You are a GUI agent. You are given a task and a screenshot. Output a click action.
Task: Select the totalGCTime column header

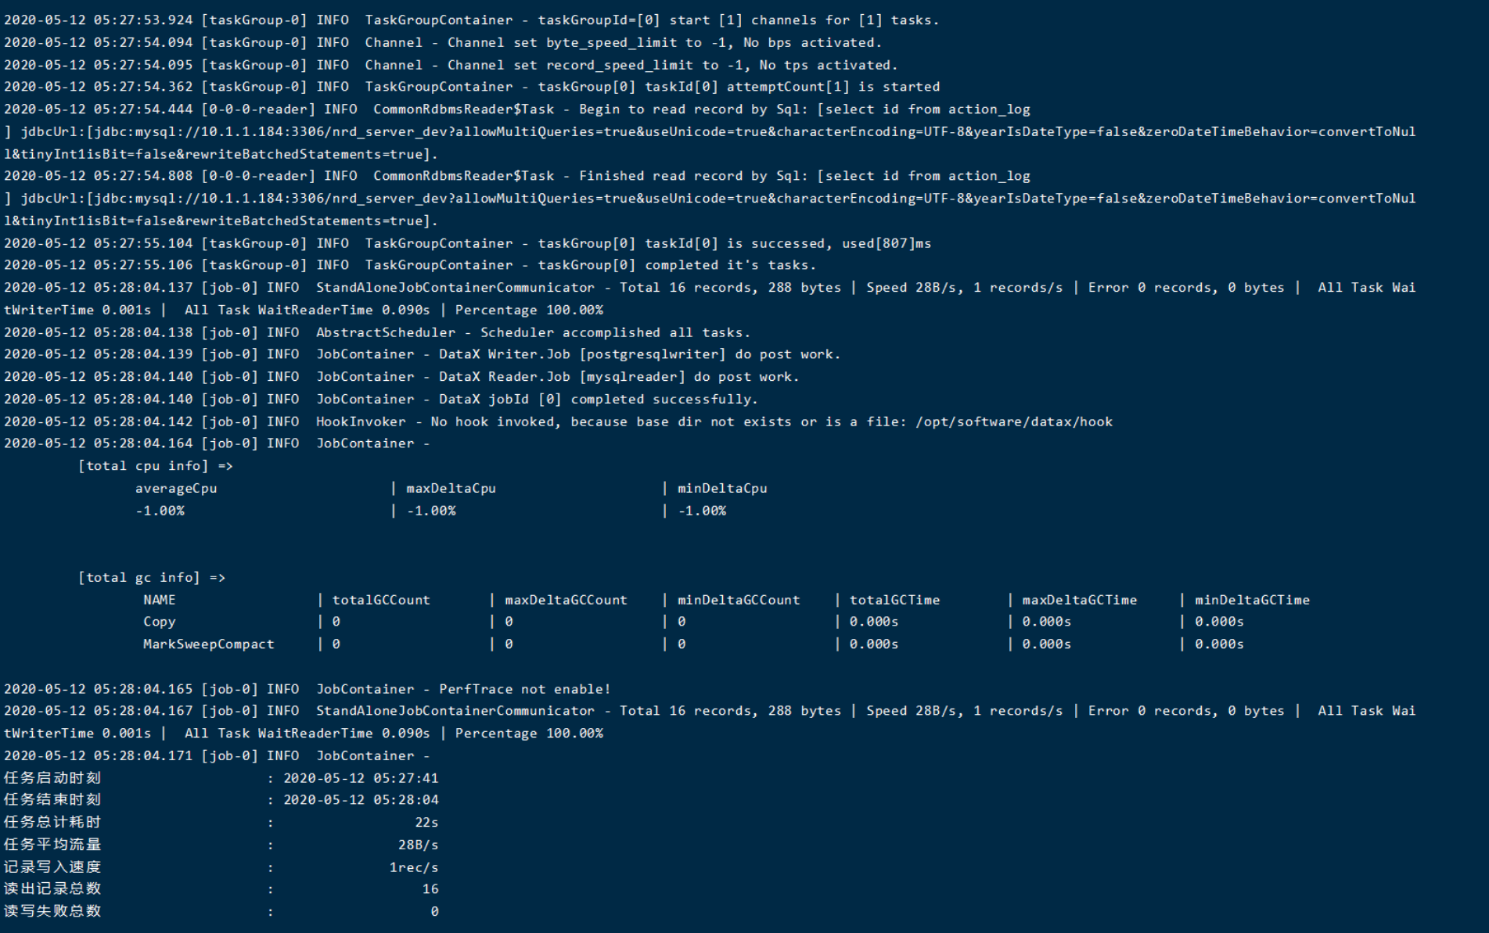(894, 600)
